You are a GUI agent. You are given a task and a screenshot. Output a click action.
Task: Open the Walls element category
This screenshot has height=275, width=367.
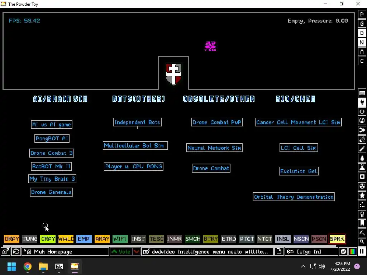[362, 93]
